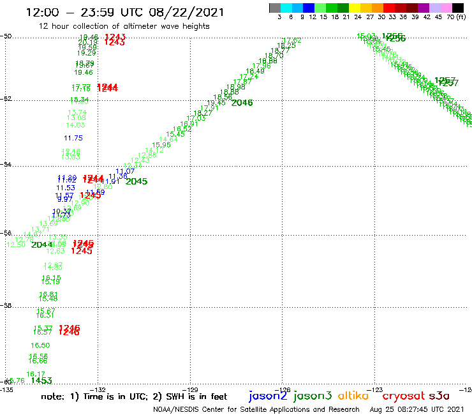Click the blue value '11.53'
Screen dimensions: 472x415
coord(66,188)
